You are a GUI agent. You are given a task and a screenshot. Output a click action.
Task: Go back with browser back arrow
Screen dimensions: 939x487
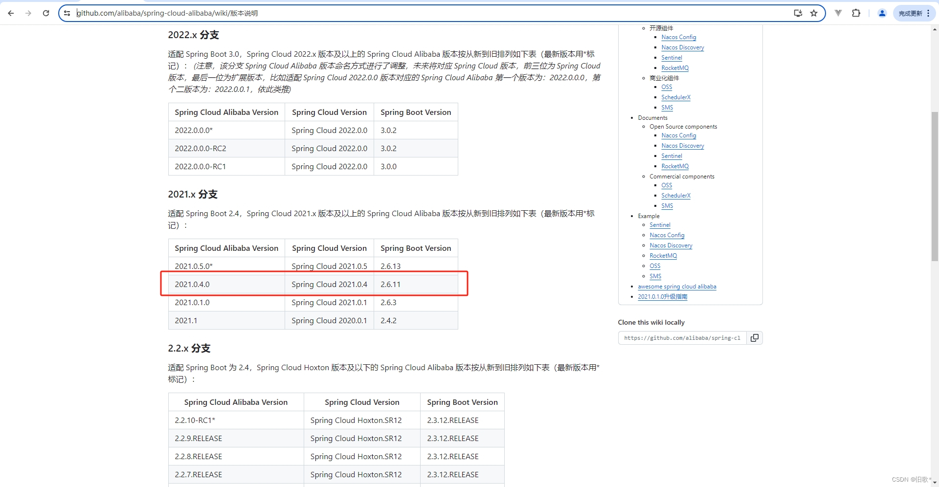(11, 13)
